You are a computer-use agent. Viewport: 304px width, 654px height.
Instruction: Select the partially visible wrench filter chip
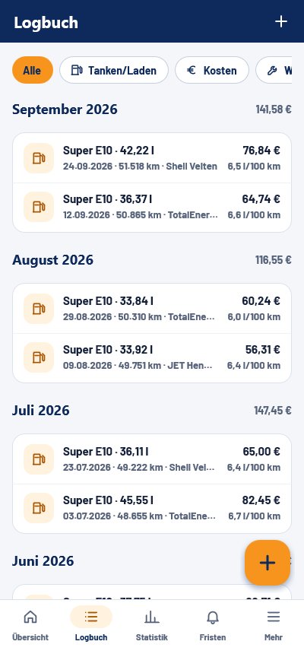[x=274, y=70]
